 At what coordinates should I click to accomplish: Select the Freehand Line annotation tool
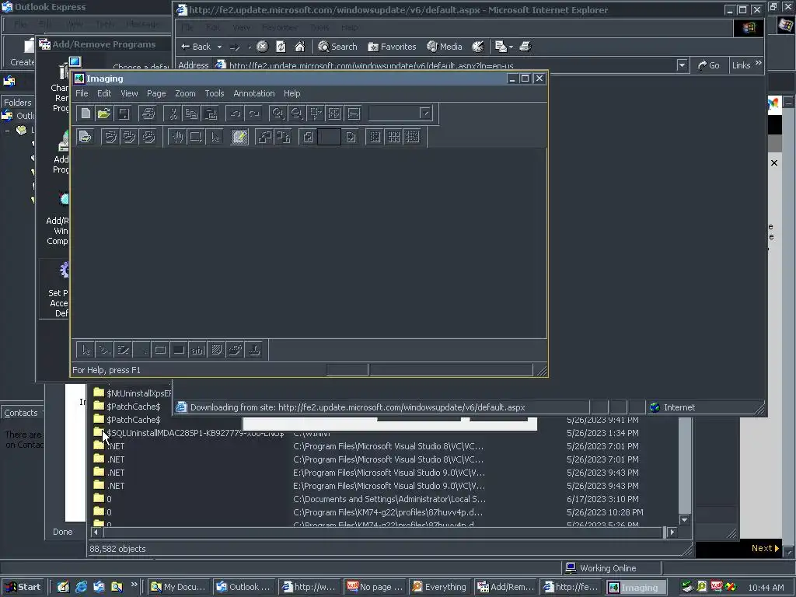[x=104, y=350]
